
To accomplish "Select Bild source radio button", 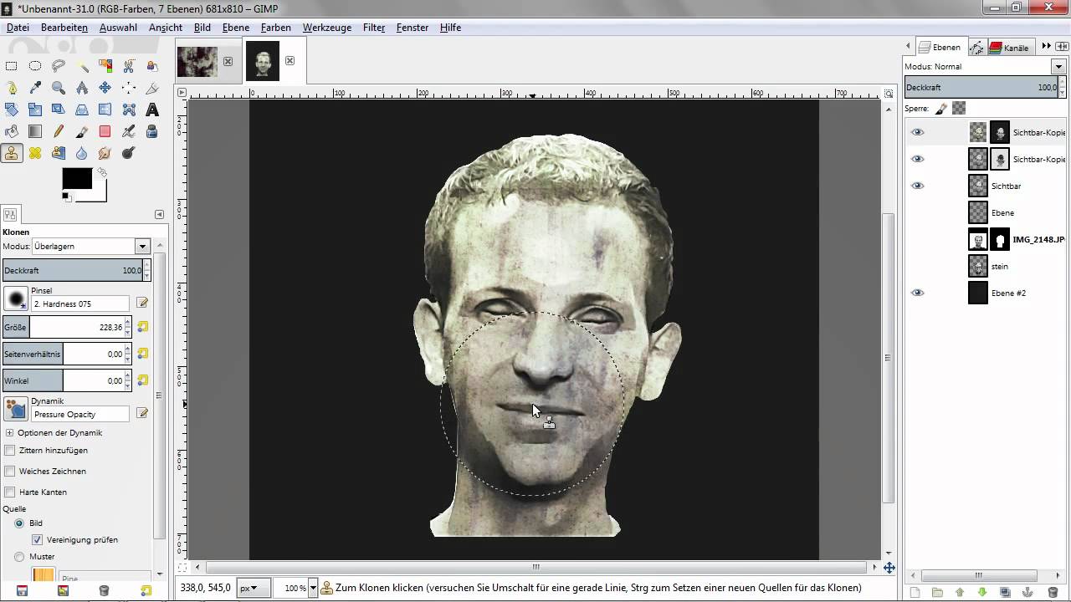I will pyautogui.click(x=19, y=523).
